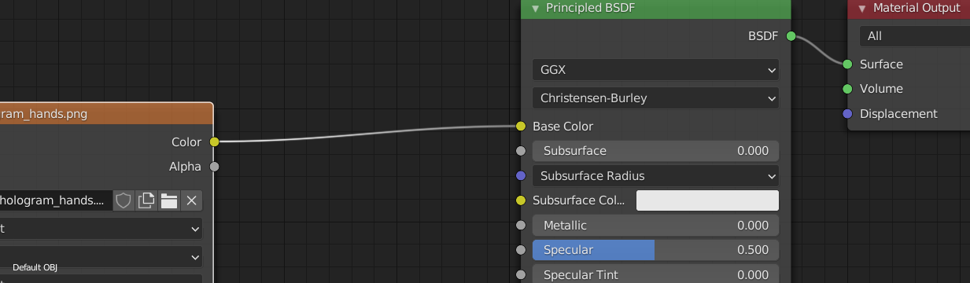Click the Alpha output socket

pyautogui.click(x=214, y=167)
